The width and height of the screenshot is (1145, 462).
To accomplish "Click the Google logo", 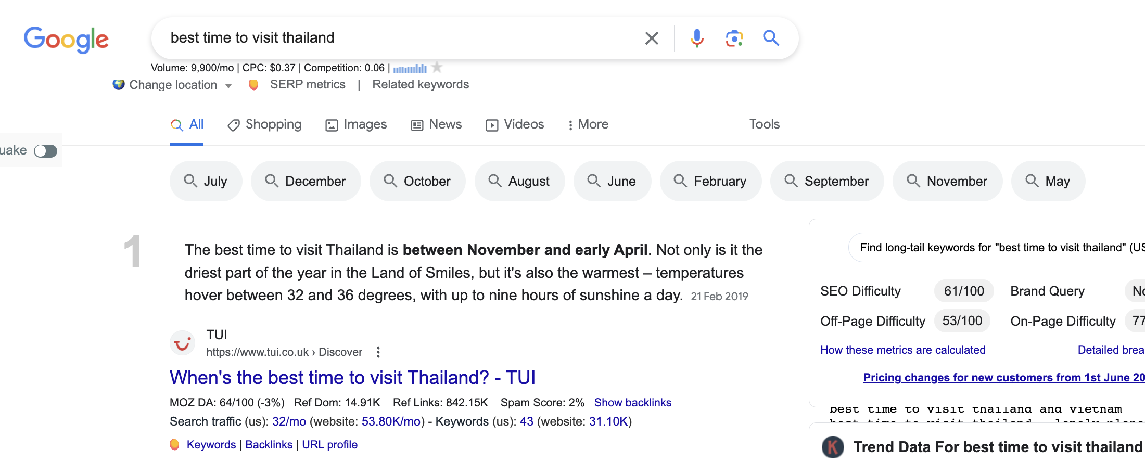I will 66,39.
